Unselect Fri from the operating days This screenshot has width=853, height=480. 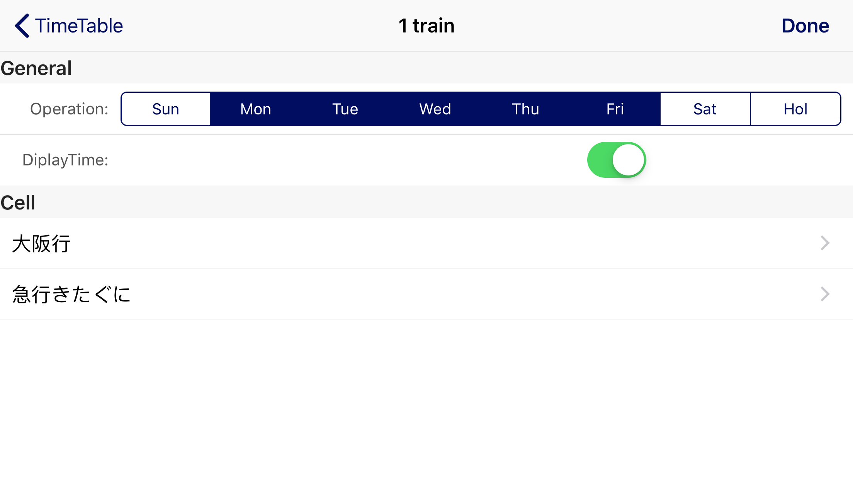615,109
